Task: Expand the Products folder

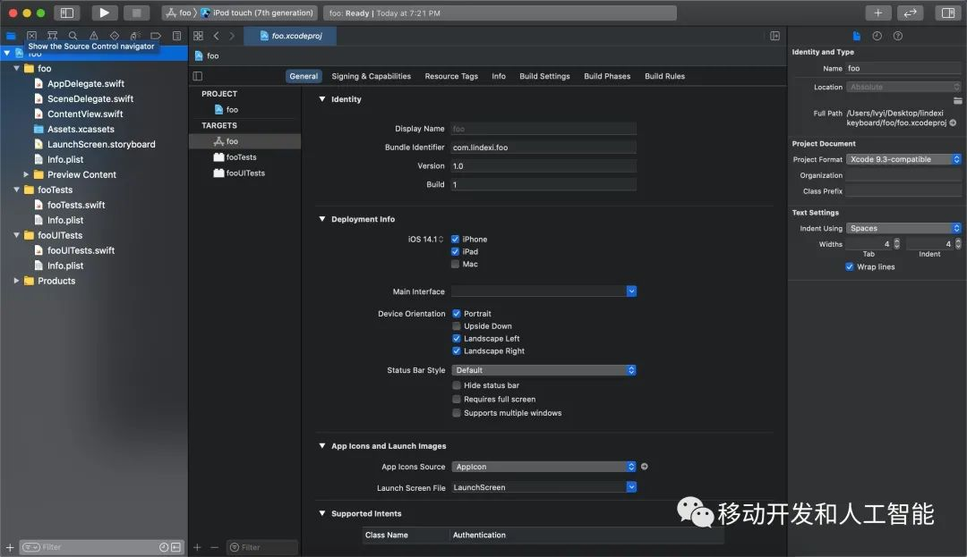Action: pos(16,281)
